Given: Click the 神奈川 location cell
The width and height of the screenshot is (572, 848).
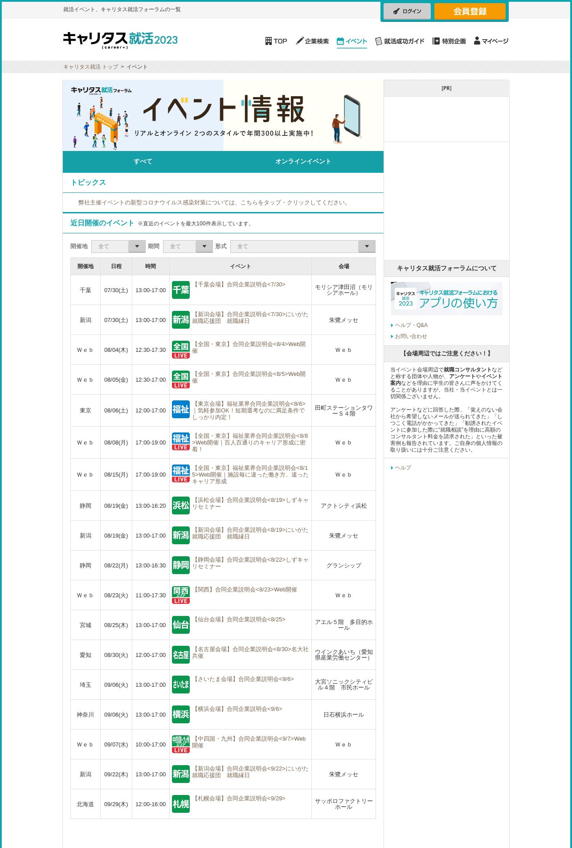Looking at the screenshot, I should click(85, 715).
